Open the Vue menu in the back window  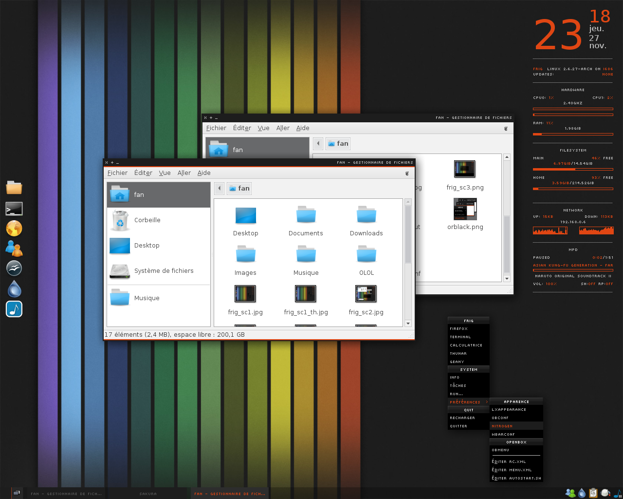[x=263, y=128]
